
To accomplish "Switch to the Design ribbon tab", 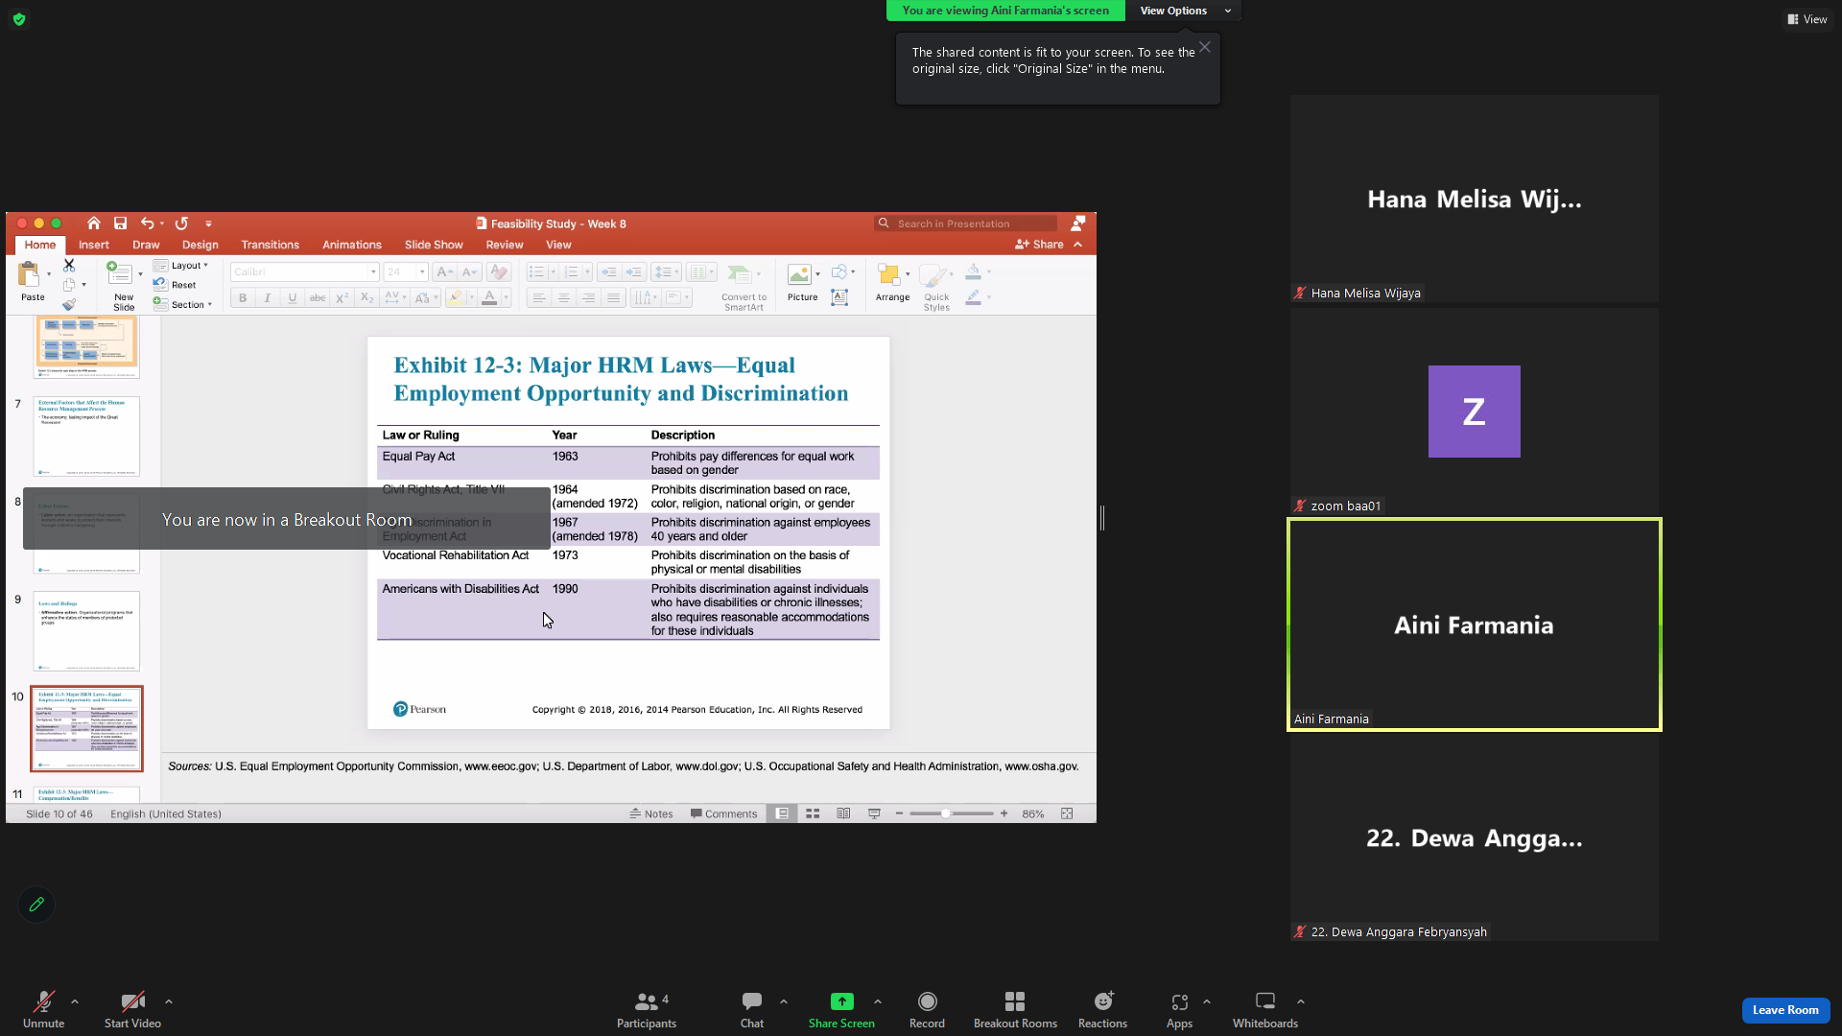I will [201, 245].
